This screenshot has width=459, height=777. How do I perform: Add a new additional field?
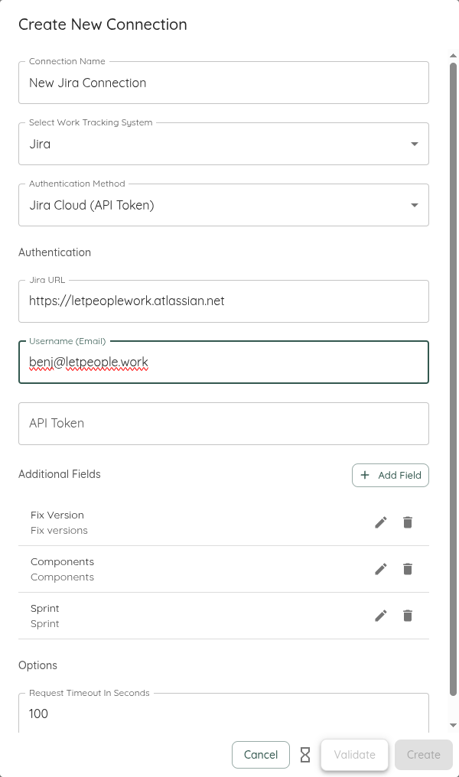click(x=390, y=475)
